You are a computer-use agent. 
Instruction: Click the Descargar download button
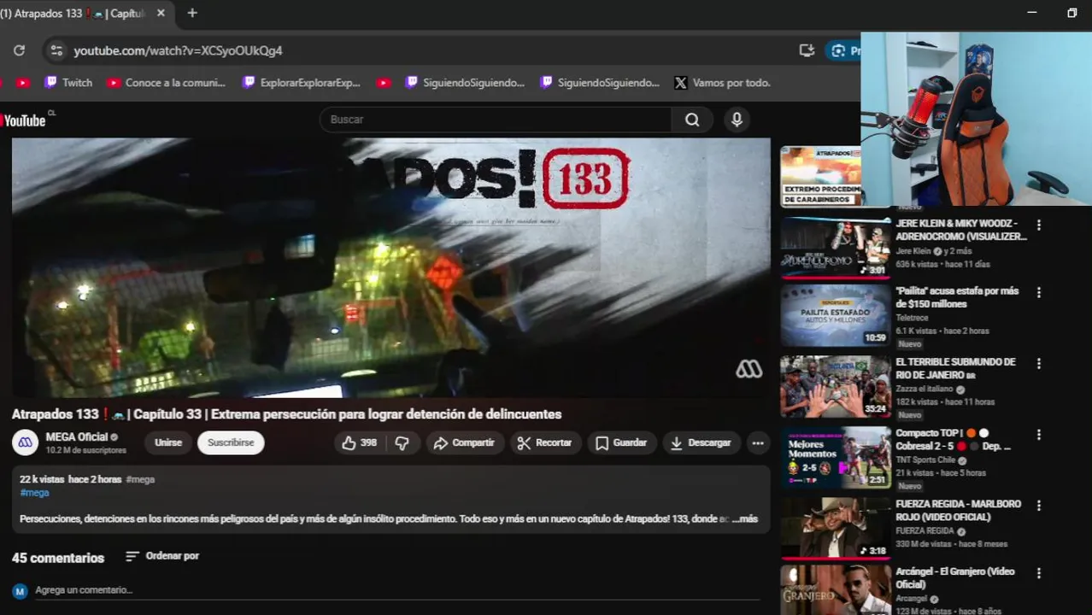pos(701,442)
